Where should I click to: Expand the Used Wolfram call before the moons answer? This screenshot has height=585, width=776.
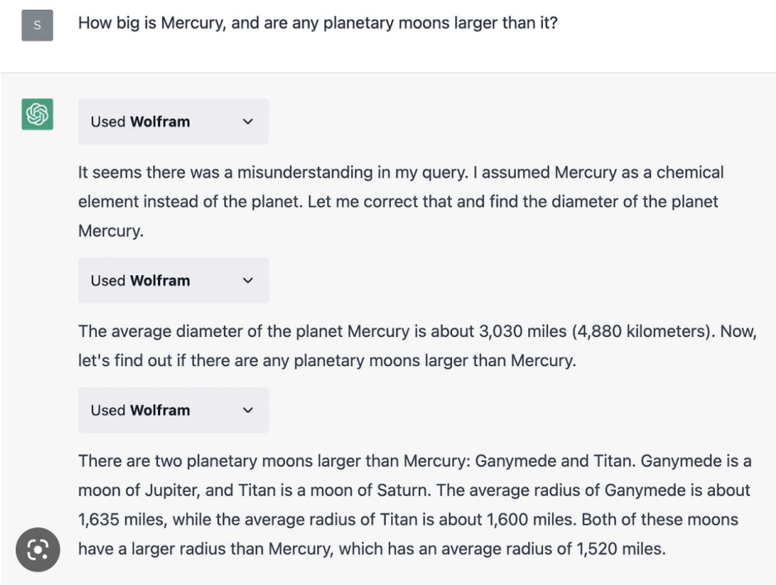174,411
